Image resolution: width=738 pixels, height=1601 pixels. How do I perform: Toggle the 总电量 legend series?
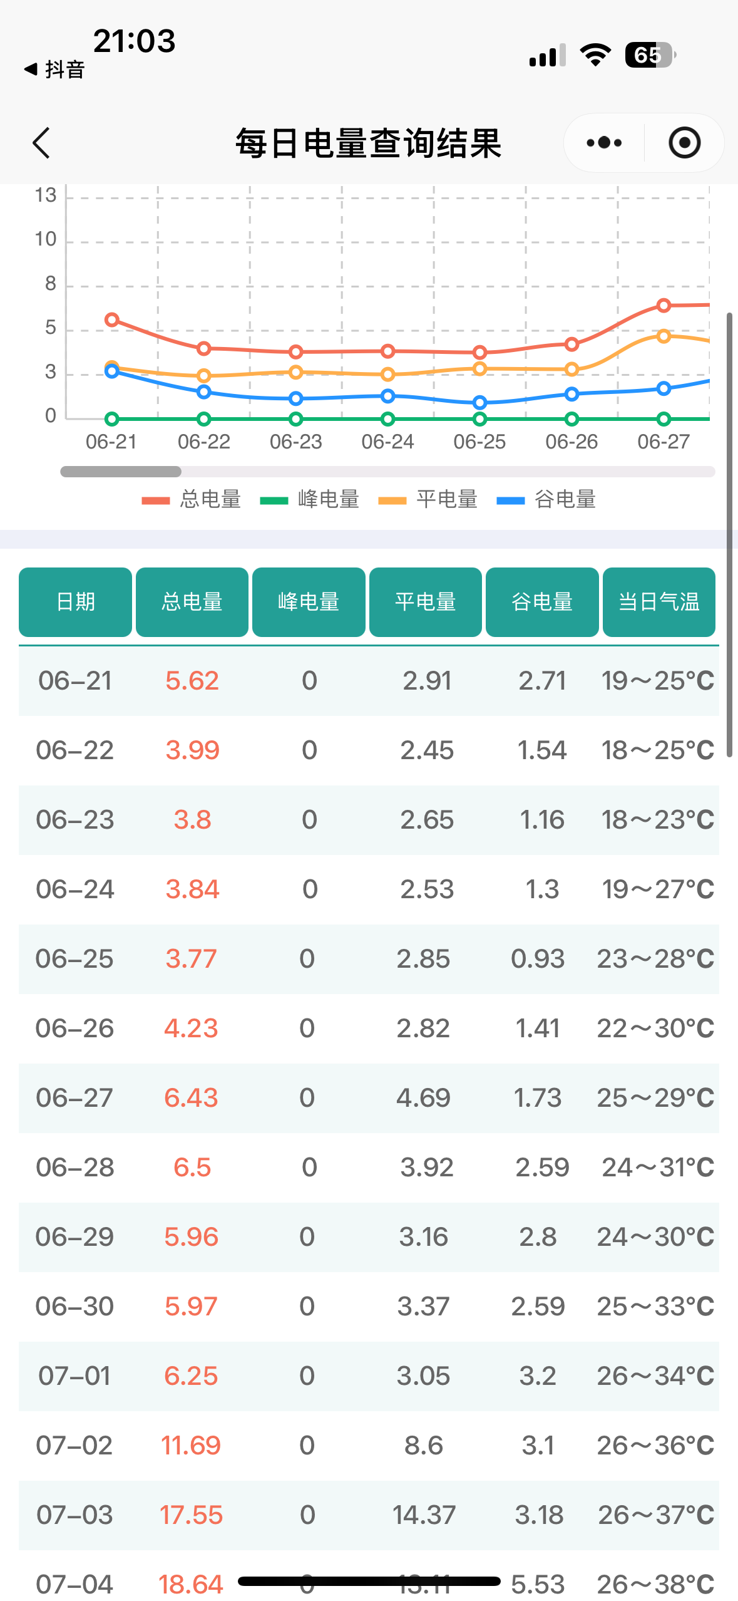pos(192,499)
